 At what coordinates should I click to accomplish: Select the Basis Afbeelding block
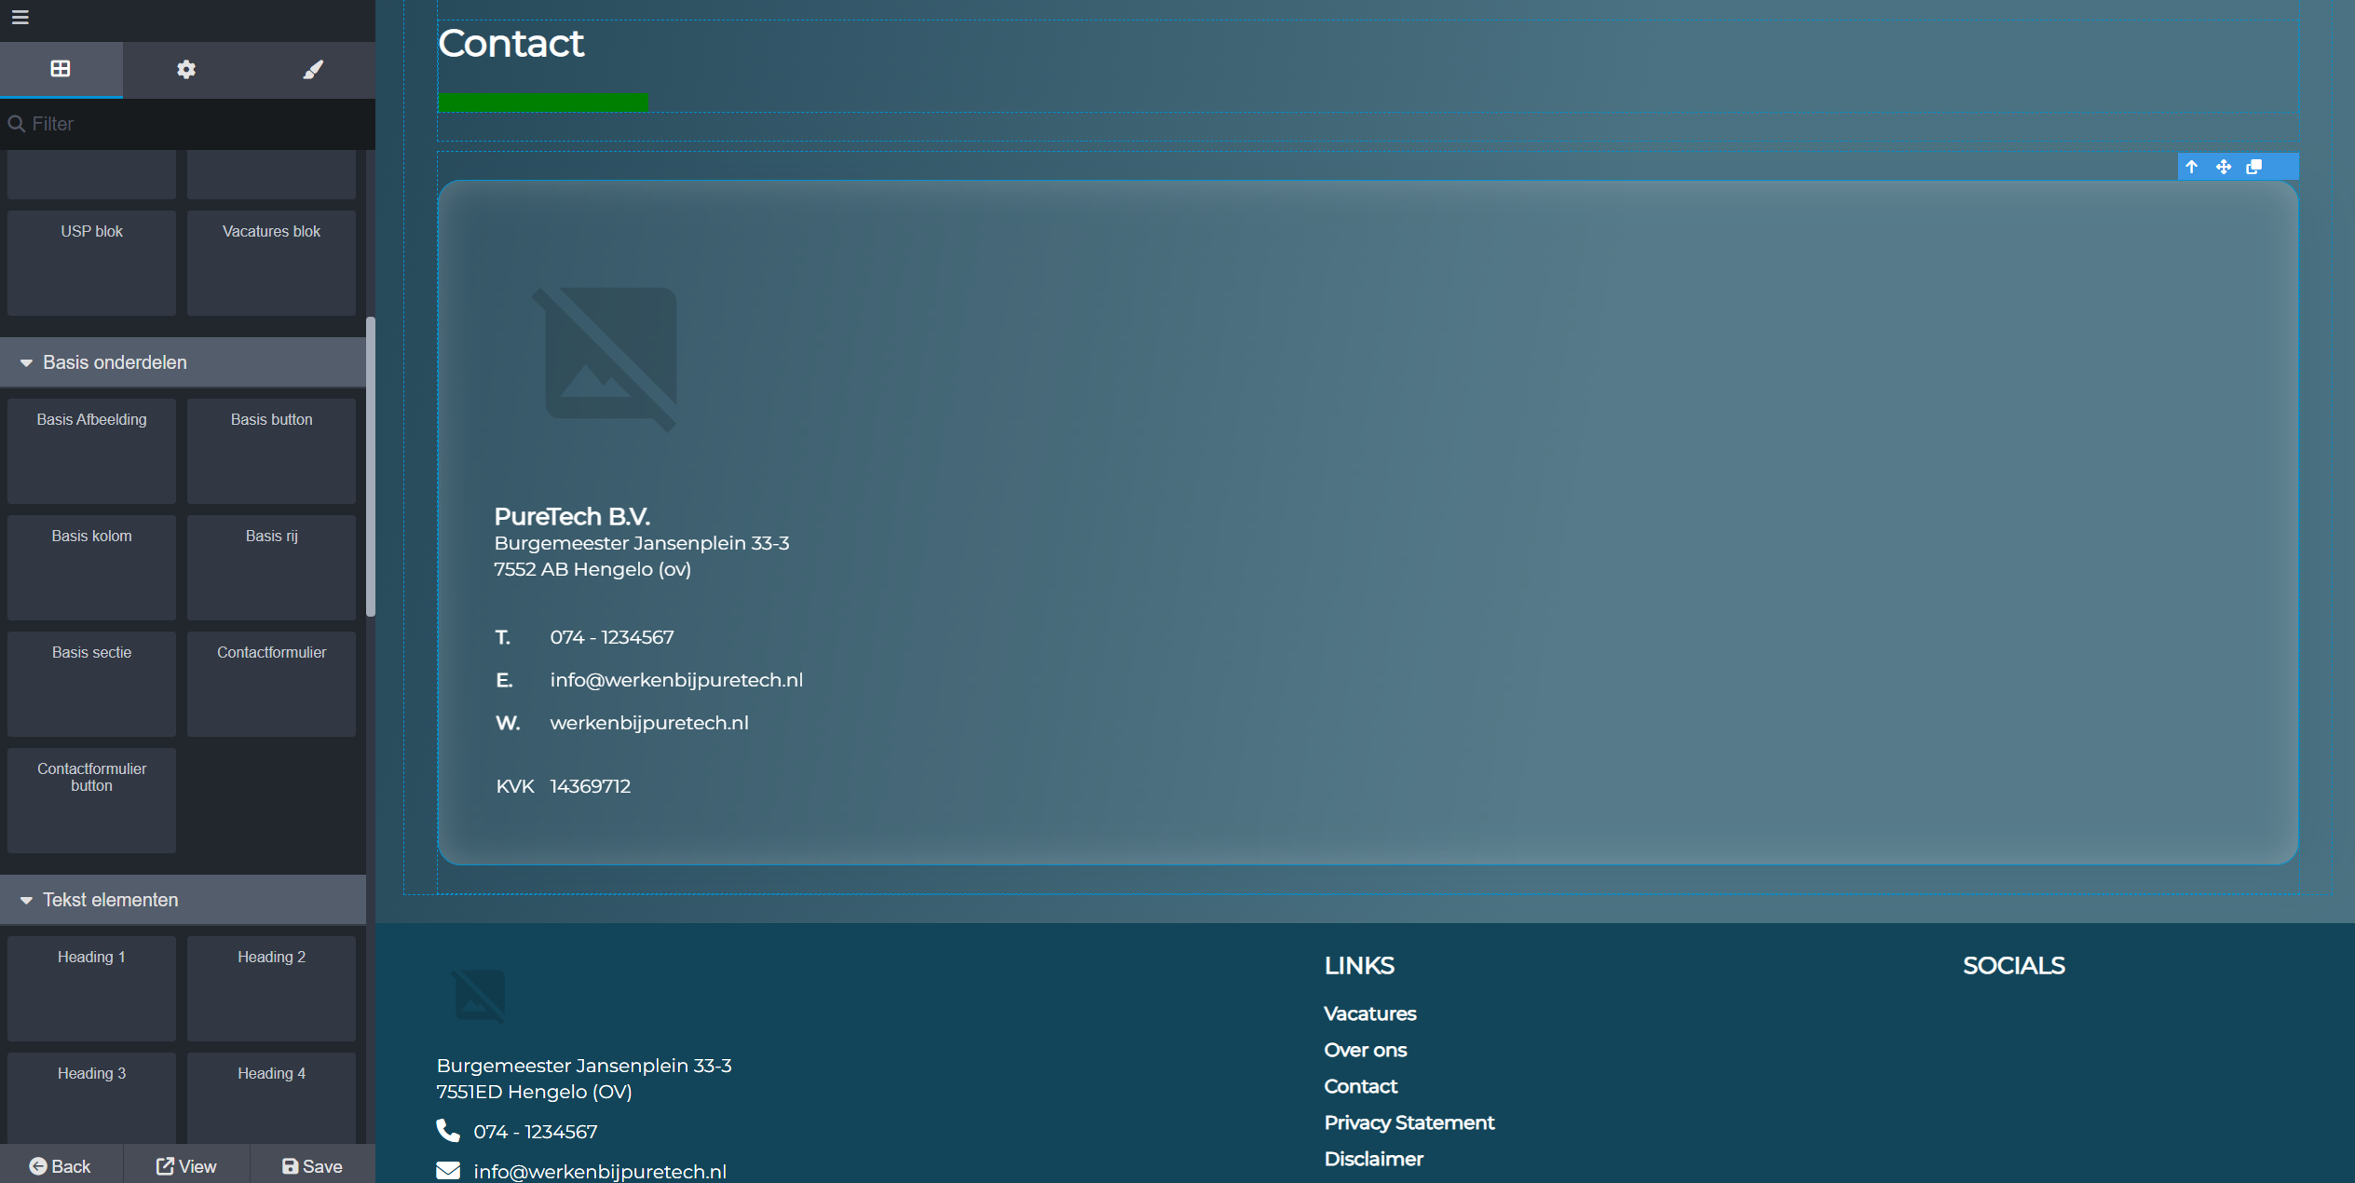coord(91,452)
